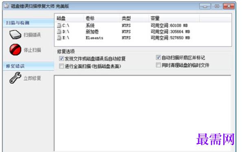Click NTFS type in the C:\ row
The width and height of the screenshot is (242, 152).
coord(126,25)
